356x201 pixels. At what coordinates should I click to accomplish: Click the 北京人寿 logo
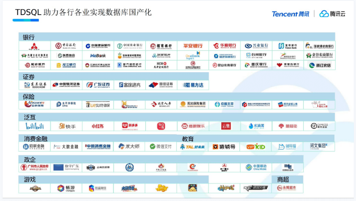(161, 104)
